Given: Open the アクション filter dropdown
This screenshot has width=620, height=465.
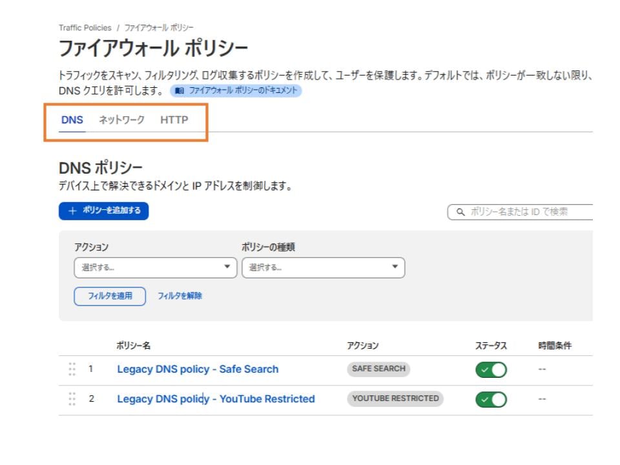Looking at the screenshot, I should tap(156, 267).
